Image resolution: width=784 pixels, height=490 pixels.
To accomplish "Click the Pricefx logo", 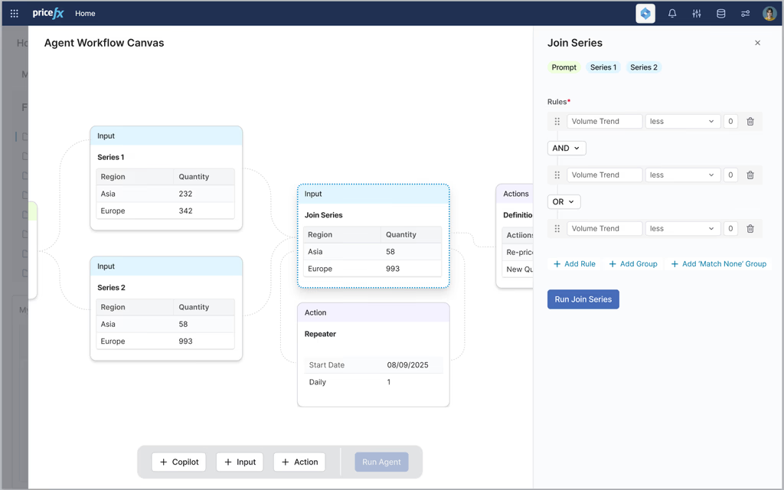I will [x=47, y=13].
